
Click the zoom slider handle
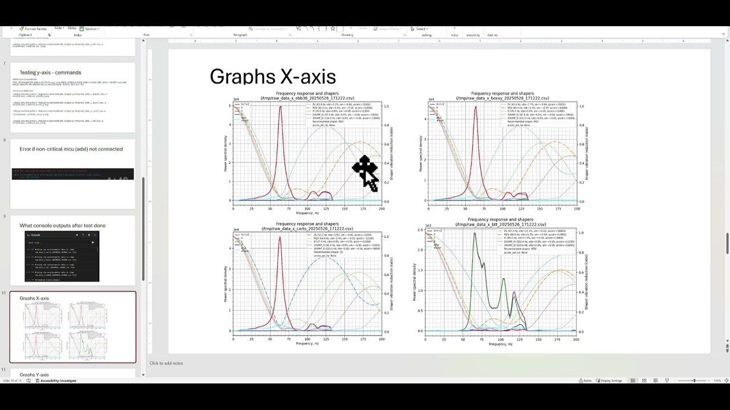click(694, 380)
